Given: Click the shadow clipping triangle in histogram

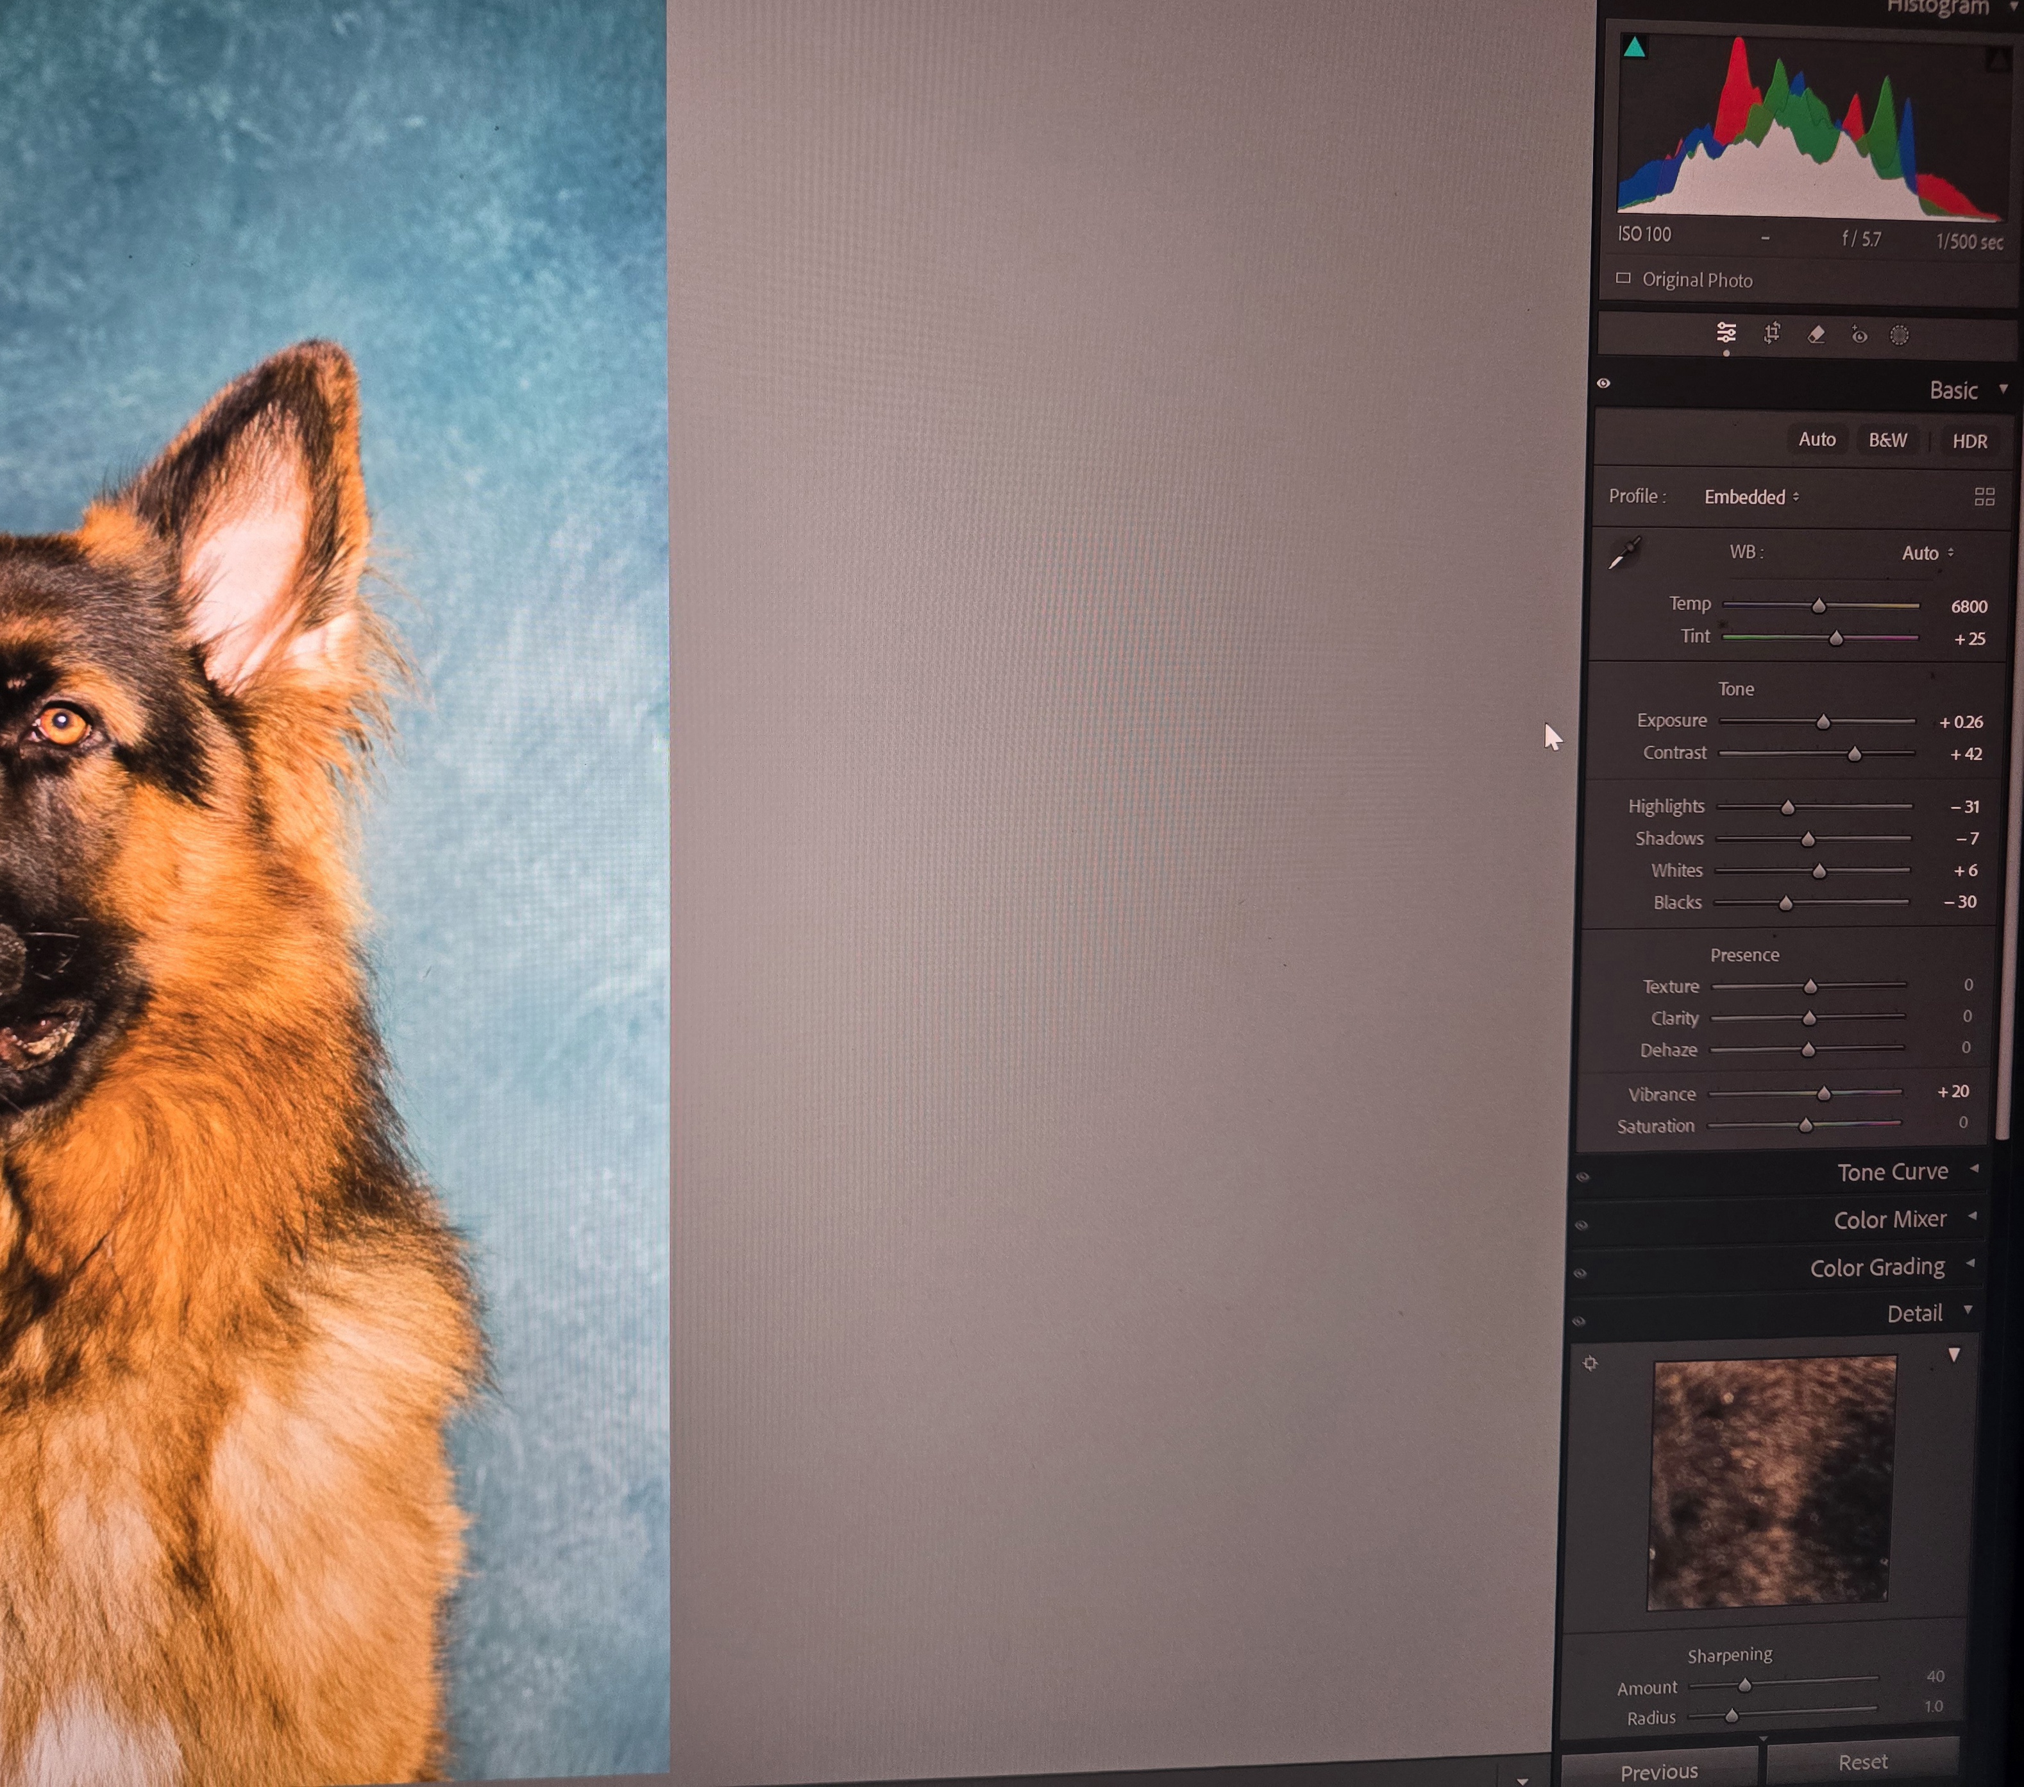Looking at the screenshot, I should tap(1634, 47).
